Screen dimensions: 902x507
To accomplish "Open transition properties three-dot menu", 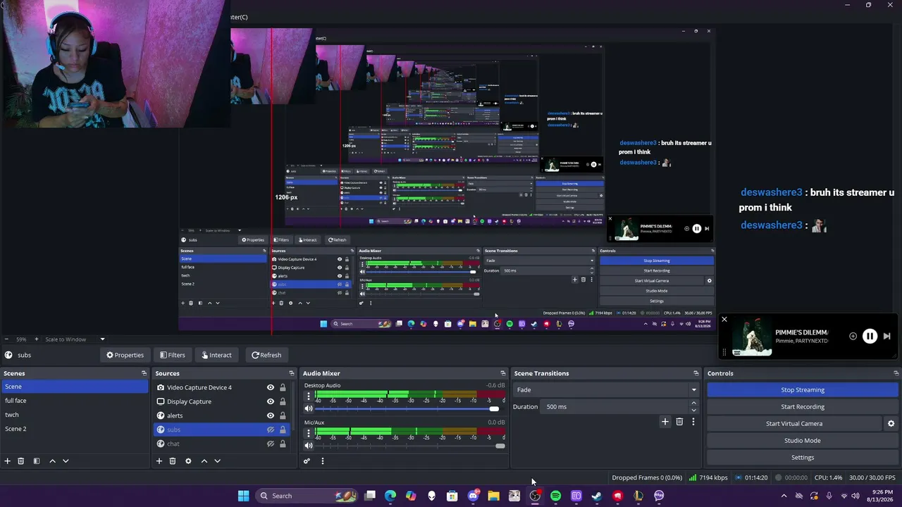I will coord(693,422).
